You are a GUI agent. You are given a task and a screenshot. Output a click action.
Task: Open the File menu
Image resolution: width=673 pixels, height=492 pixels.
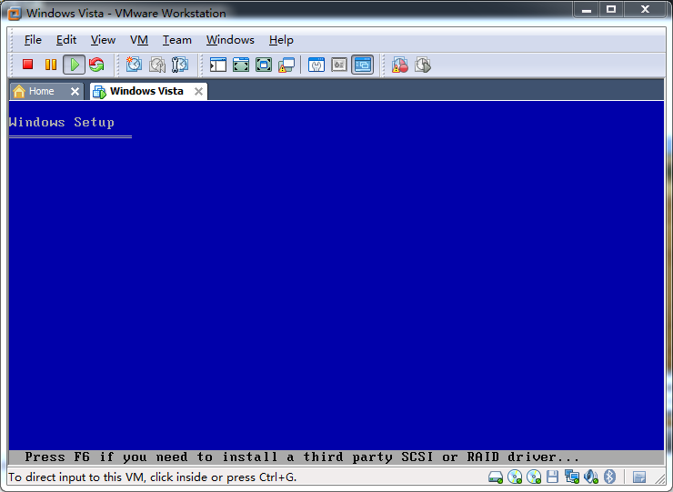point(33,40)
